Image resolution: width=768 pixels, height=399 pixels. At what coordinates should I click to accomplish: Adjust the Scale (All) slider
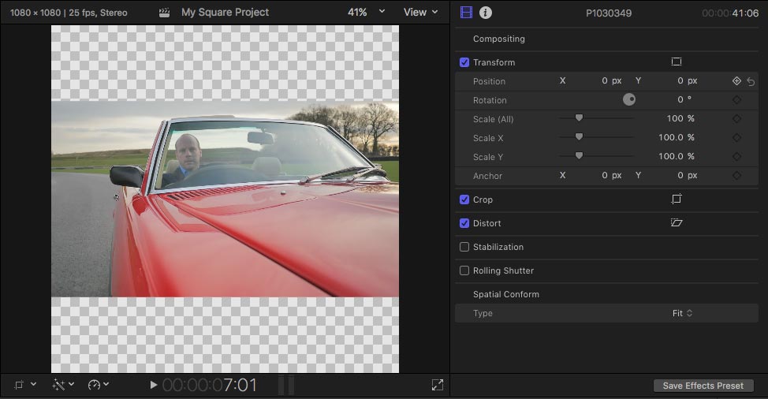tap(579, 118)
